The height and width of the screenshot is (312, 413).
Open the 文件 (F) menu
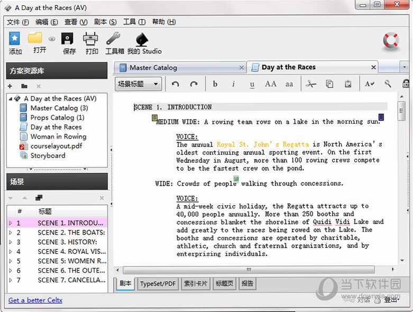pyautogui.click(x=18, y=22)
